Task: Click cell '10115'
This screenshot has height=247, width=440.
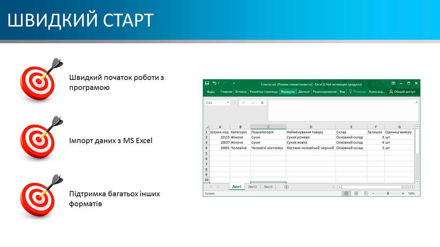Action: [220, 137]
